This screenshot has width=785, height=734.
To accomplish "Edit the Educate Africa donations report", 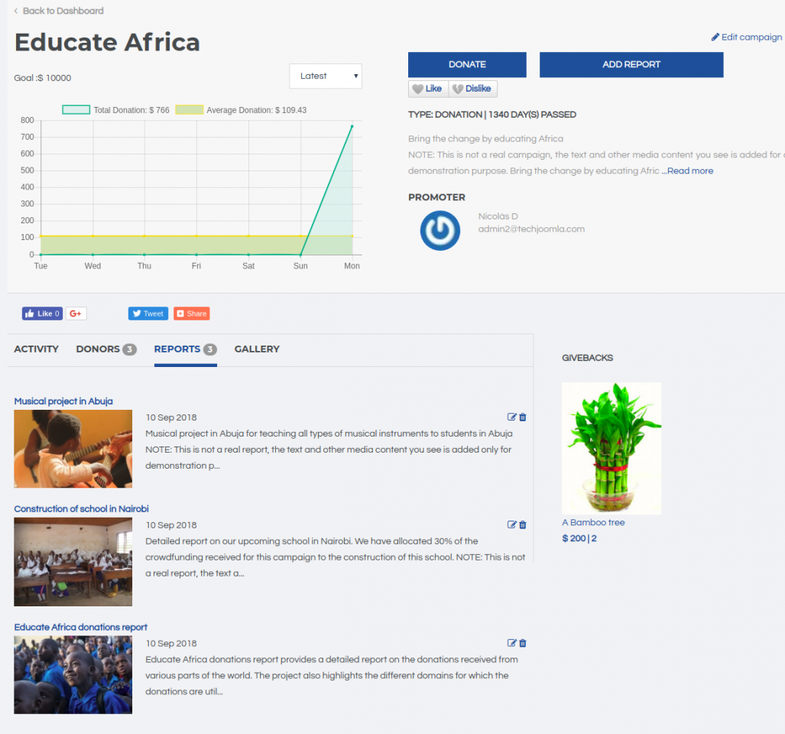I will pyautogui.click(x=512, y=643).
